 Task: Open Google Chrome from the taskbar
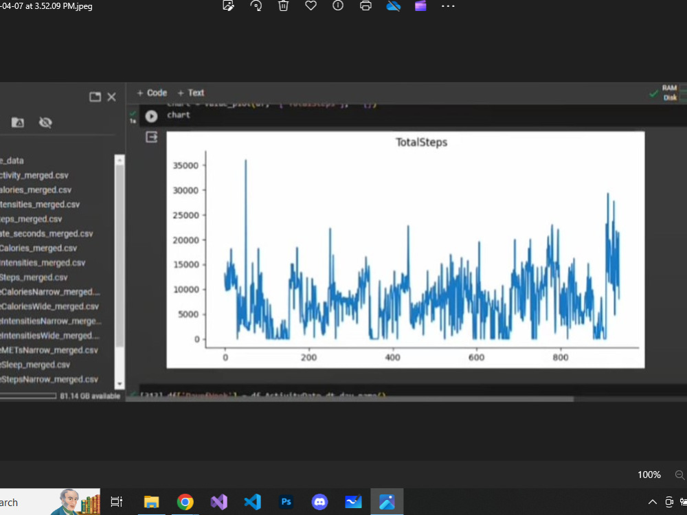pyautogui.click(x=185, y=502)
